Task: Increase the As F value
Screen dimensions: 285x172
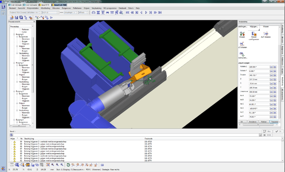Action: point(275,117)
